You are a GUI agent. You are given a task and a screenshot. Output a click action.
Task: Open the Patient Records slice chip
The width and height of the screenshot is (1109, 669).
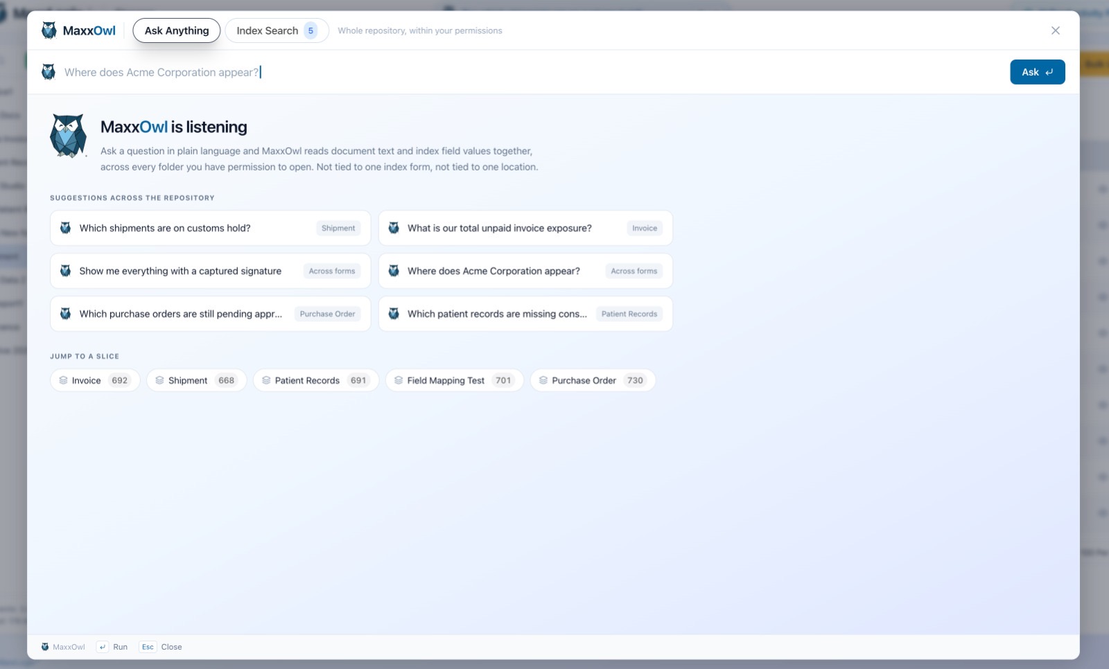coord(316,380)
